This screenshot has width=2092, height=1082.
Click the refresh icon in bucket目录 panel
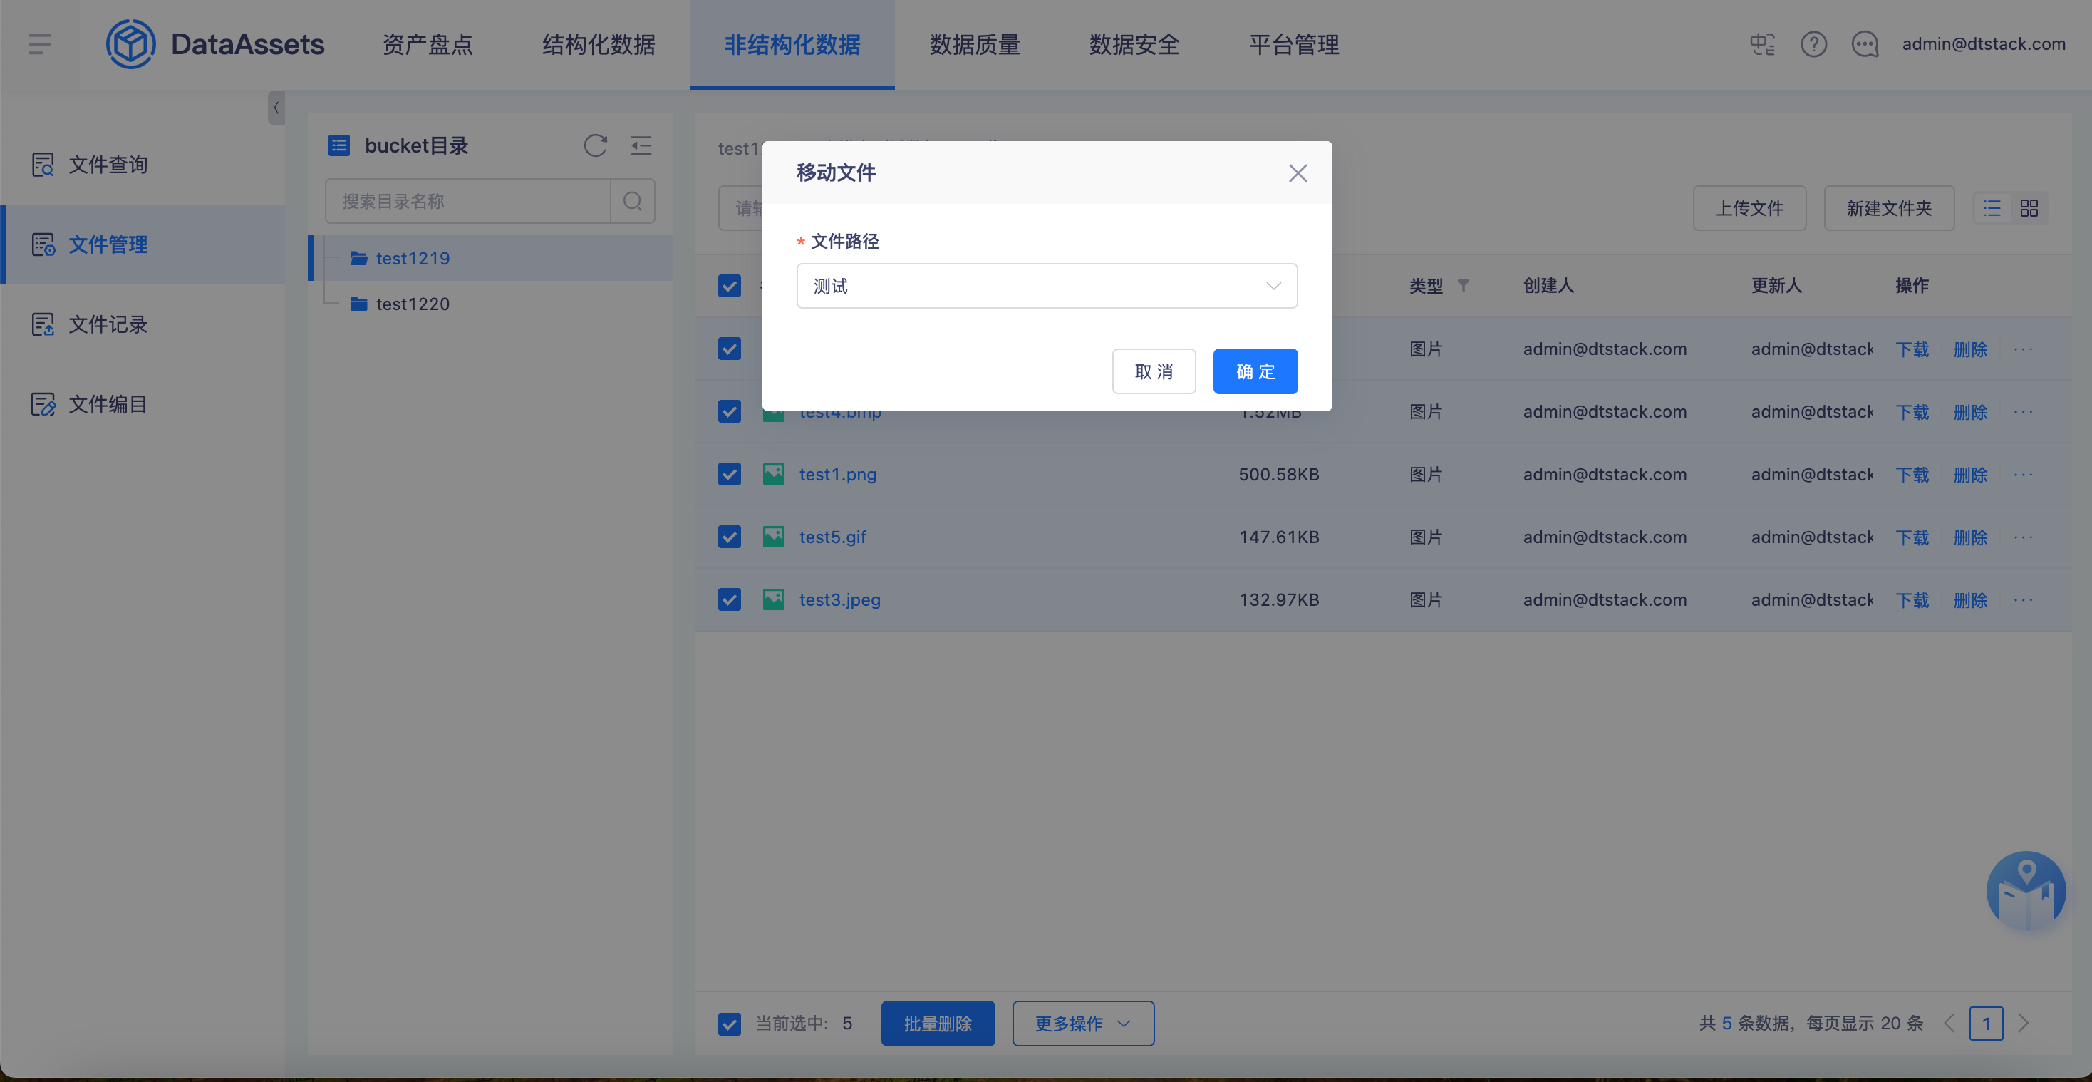pyautogui.click(x=595, y=145)
